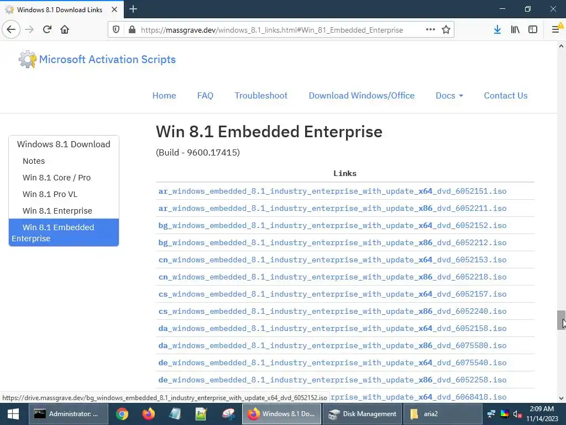
Task: Click the network tray icon
Action: pyautogui.click(x=491, y=414)
